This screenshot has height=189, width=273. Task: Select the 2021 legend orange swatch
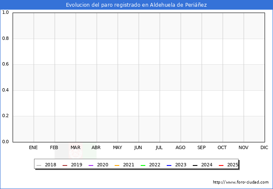pyautogui.click(x=117, y=165)
